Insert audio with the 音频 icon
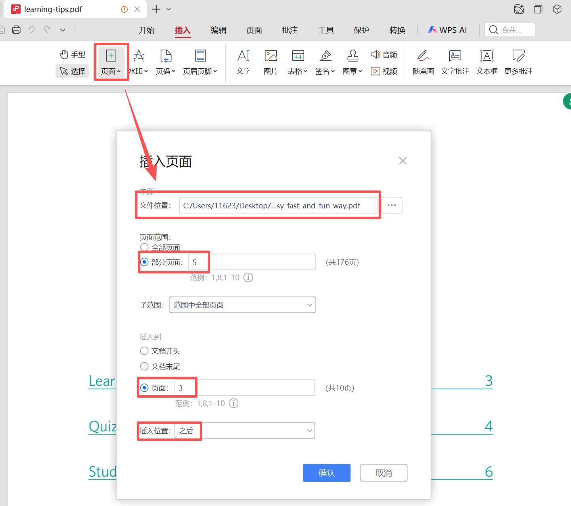The width and height of the screenshot is (571, 506). pos(383,54)
